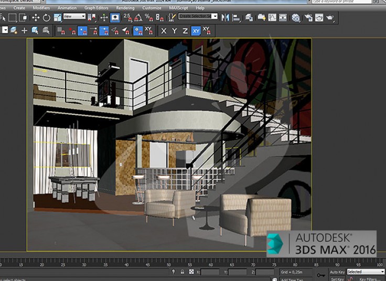This screenshot has height=281, width=386.
Task: Open the Selected key filter dropdown
Action: click(x=366, y=272)
